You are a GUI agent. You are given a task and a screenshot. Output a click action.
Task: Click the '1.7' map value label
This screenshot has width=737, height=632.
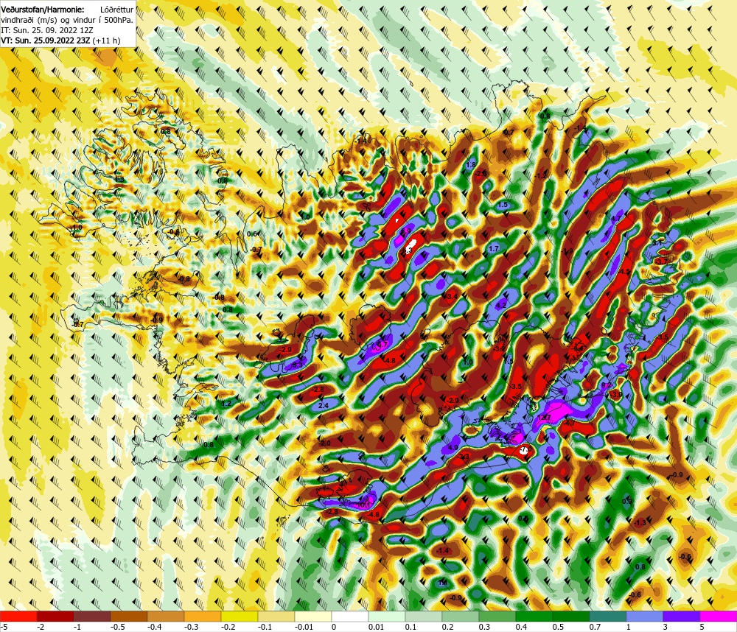494,249
